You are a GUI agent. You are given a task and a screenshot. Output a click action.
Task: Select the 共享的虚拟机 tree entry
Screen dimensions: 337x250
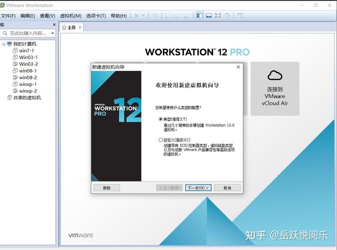pos(27,97)
